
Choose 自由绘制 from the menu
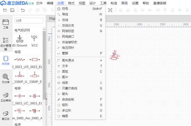pyautogui.click(x=81, y=100)
